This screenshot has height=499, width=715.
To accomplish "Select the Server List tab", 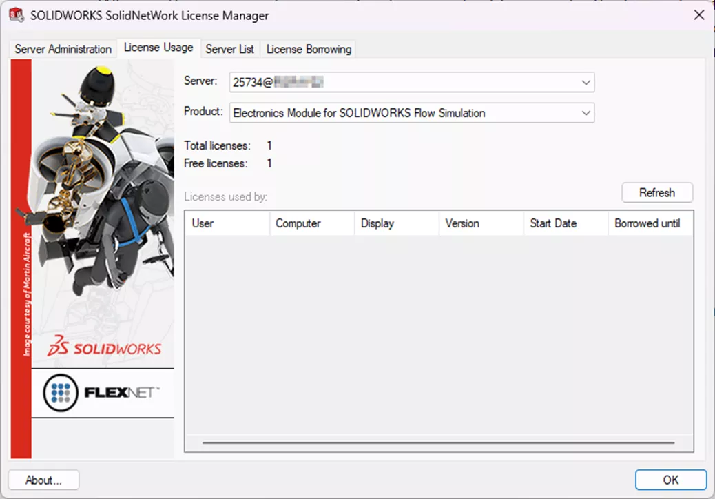I will (229, 49).
